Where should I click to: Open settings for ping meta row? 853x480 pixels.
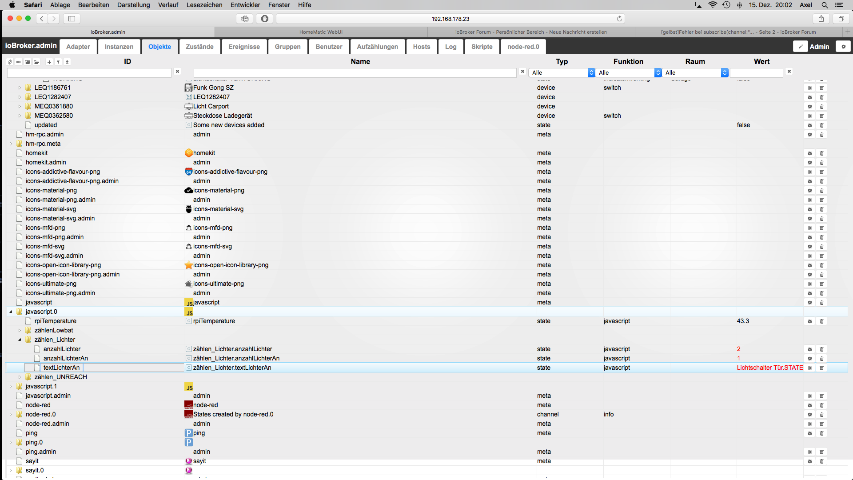[x=809, y=433]
